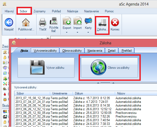Switch to Obnova zálohy tab
The image size is (157, 127).
pyautogui.click(x=72, y=51)
